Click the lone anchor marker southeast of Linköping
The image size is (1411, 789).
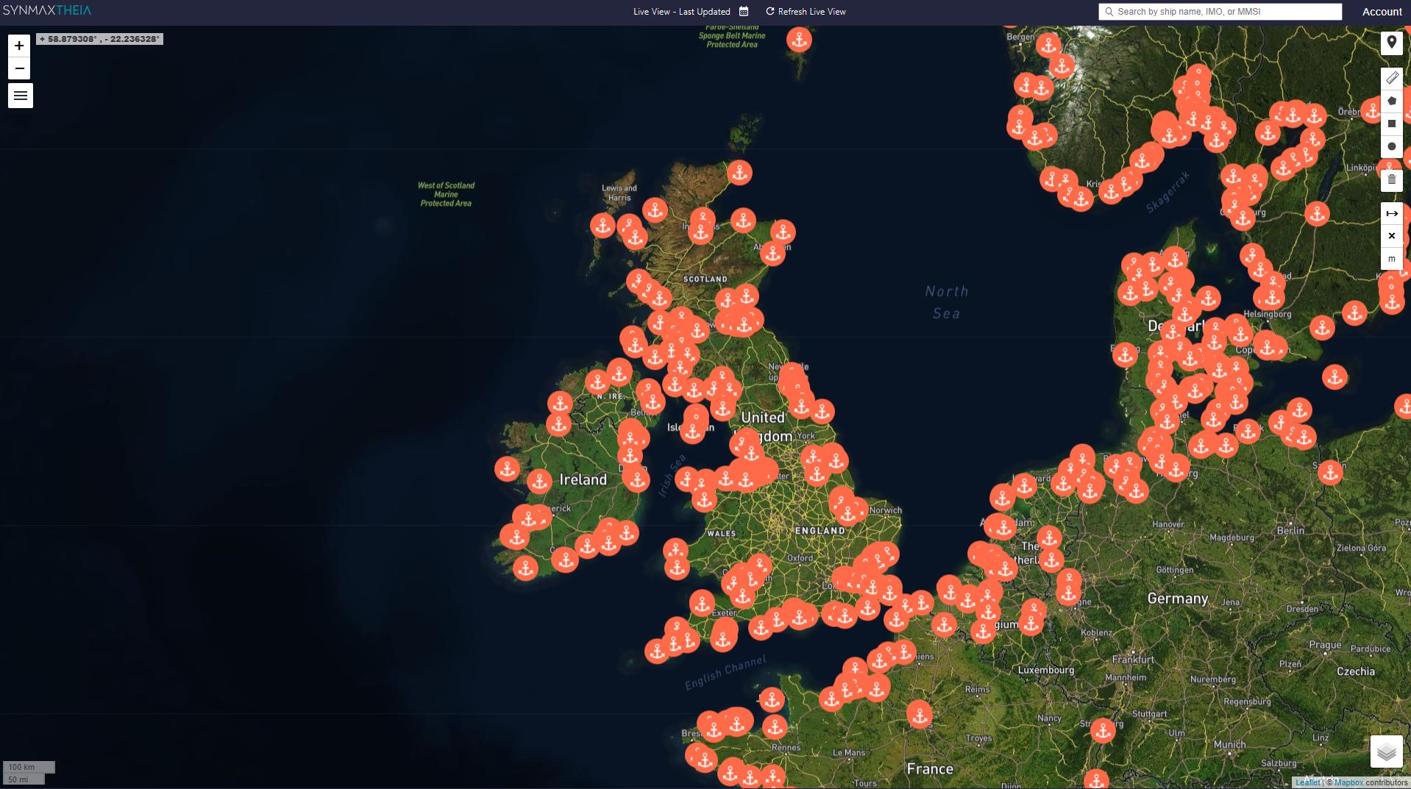click(x=1317, y=214)
